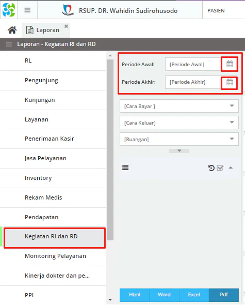Collapse the panel with the up arrow

pyautogui.click(x=231, y=167)
